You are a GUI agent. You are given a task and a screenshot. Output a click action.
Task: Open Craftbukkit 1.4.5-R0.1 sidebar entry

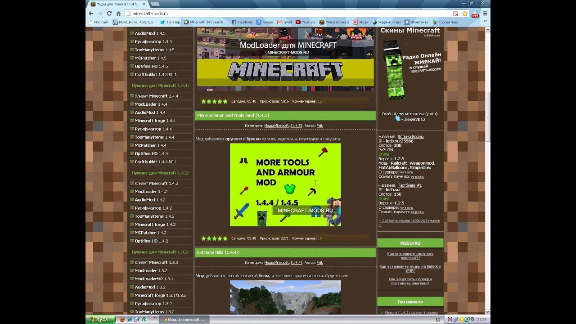156,74
